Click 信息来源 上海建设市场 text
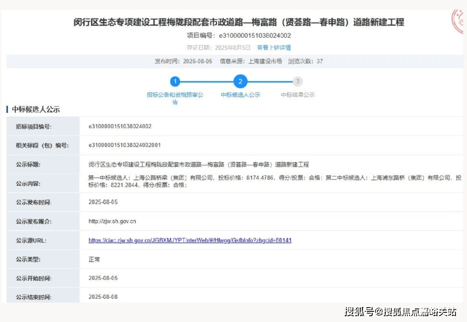Image resolution: width=467 pixels, height=322 pixels. coord(251,61)
